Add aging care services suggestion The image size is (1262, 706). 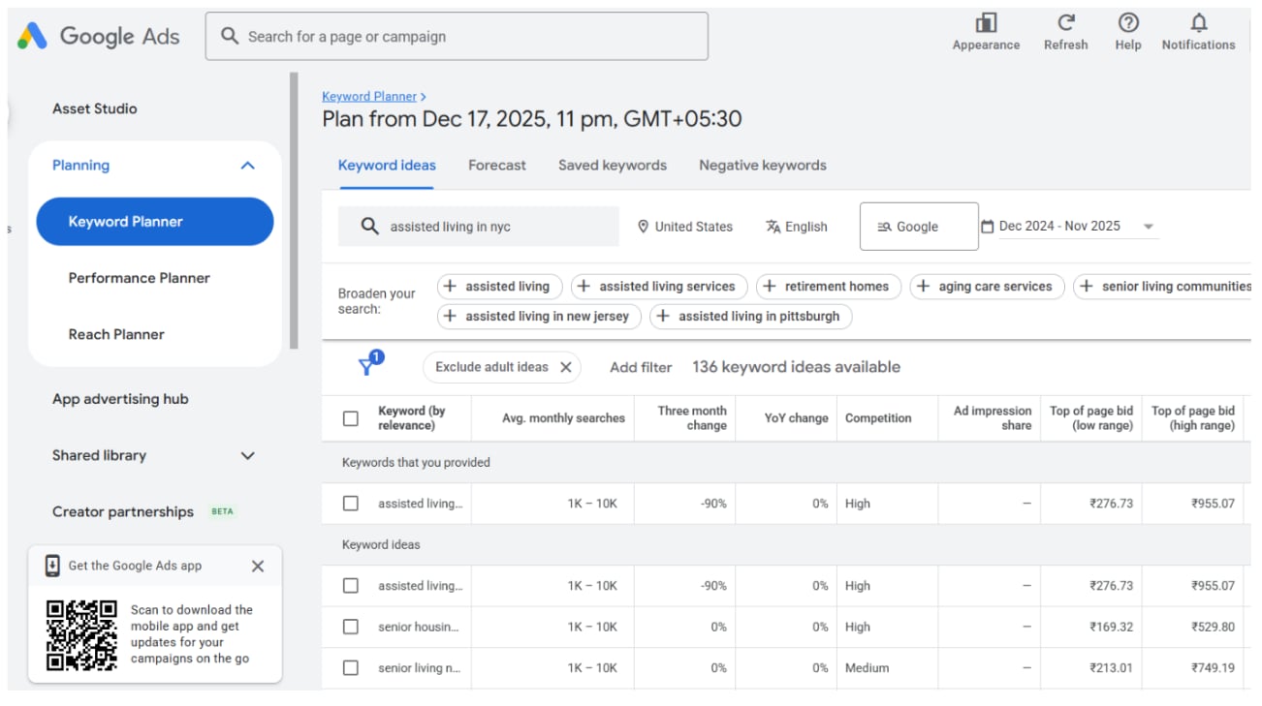pos(987,287)
